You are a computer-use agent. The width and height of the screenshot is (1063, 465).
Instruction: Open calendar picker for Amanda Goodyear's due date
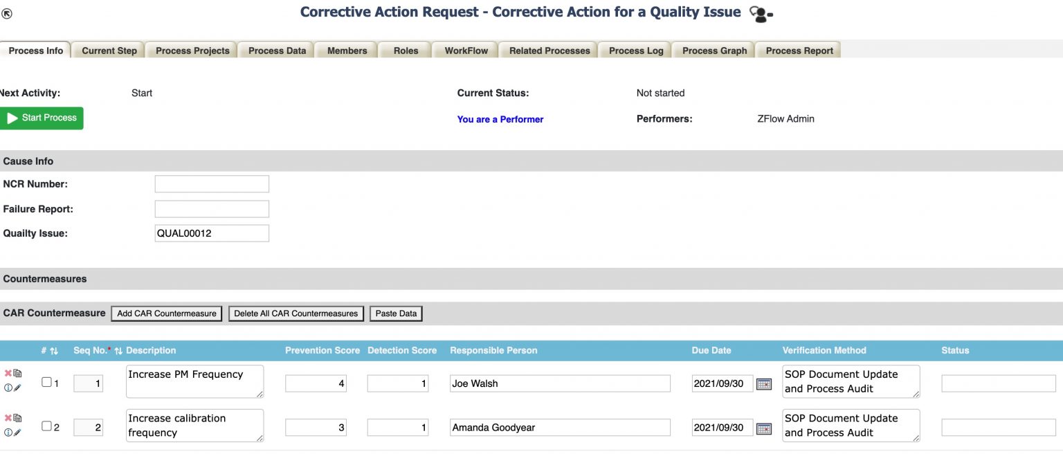coord(763,428)
